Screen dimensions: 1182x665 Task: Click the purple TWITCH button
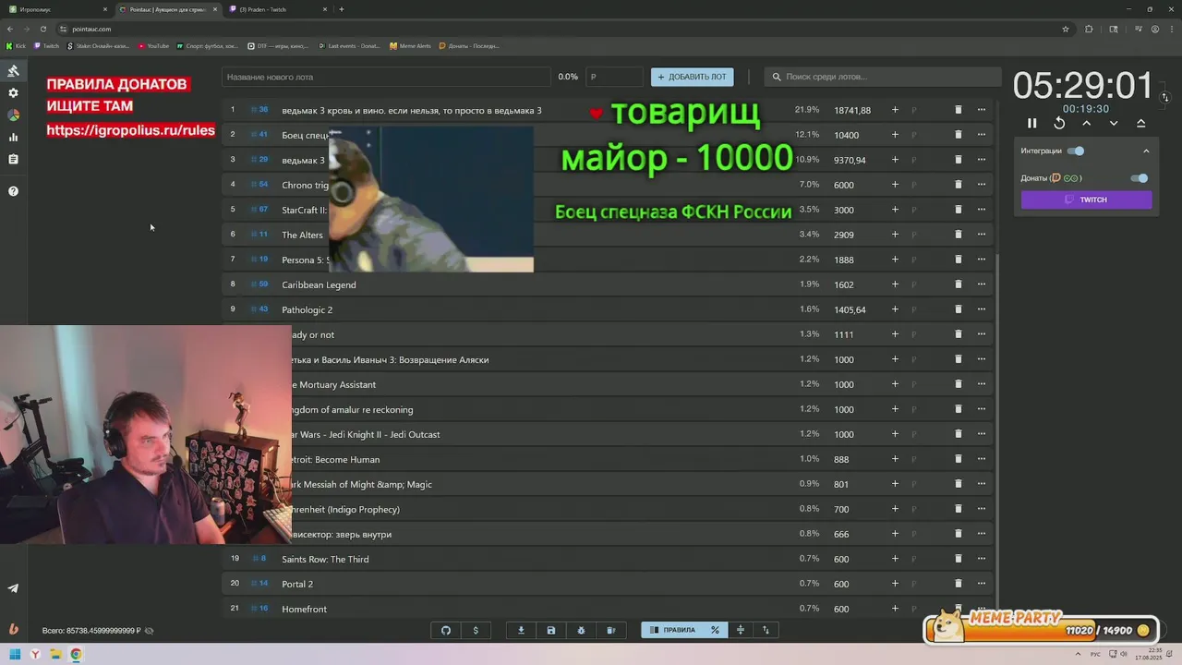pyautogui.click(x=1086, y=199)
